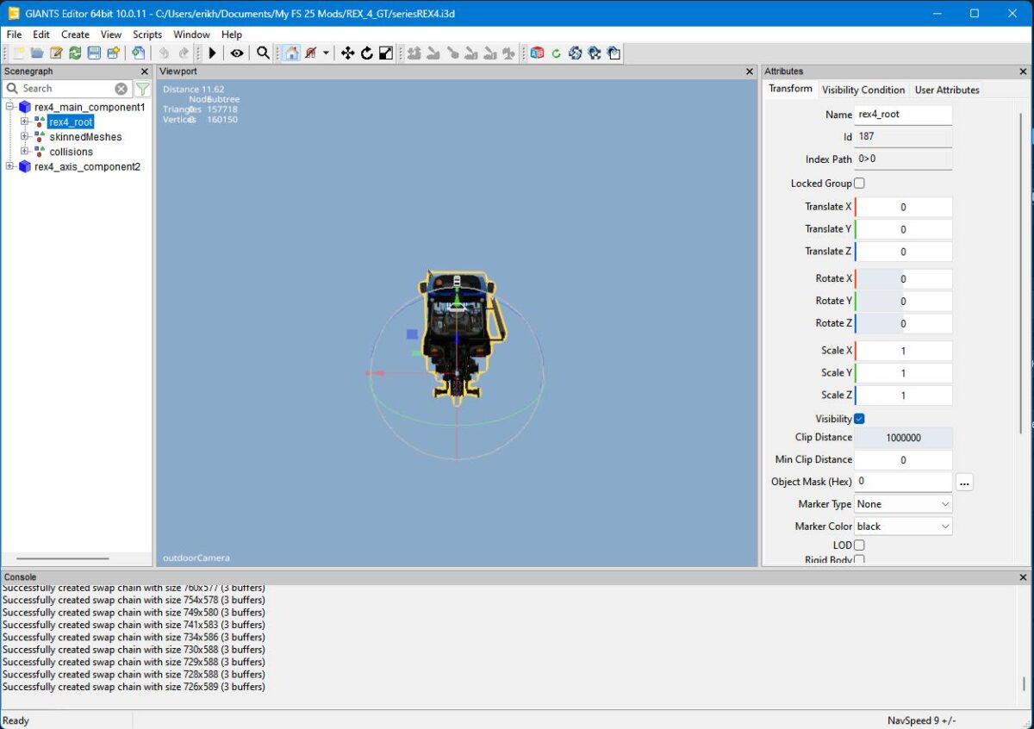Click the Save floppy disk icon
This screenshot has width=1034, height=729.
click(94, 53)
